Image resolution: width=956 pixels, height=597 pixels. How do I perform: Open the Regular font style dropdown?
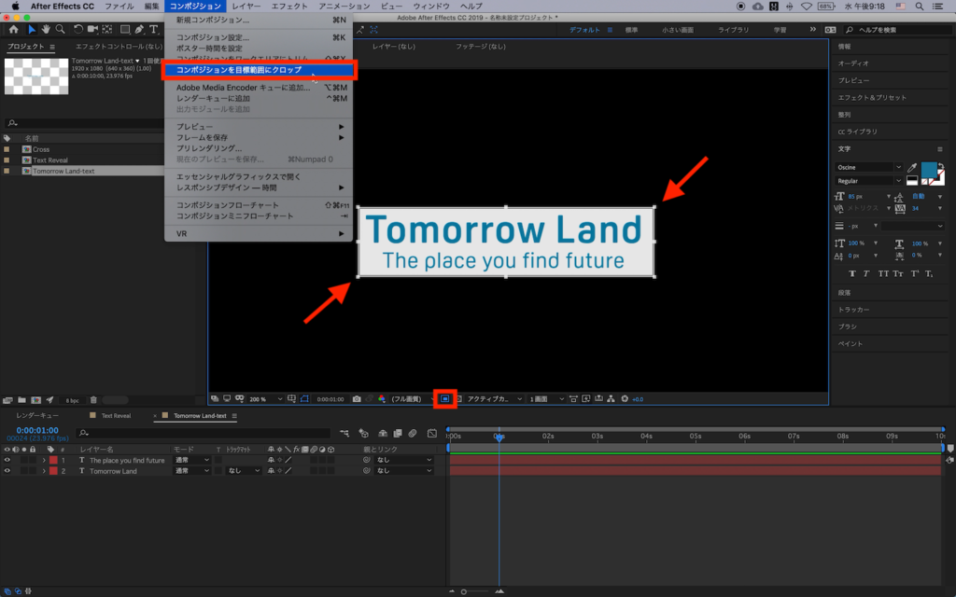coord(868,181)
